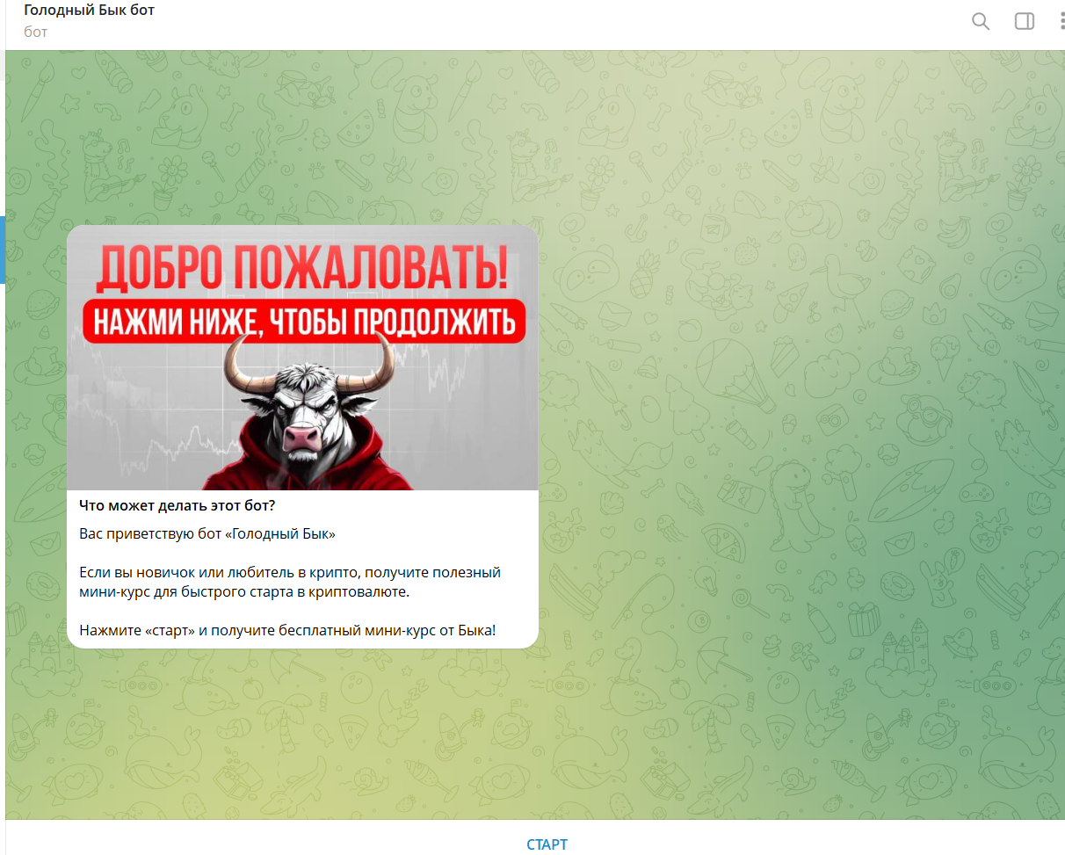Image resolution: width=1065 pixels, height=855 pixels.
Task: Click the НАЖМИ НИЖЕ, ЧТОБЫ ПРОДОЛЖИТЬ pill
Action: [x=302, y=321]
